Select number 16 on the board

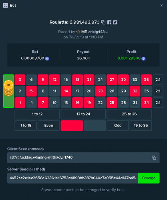coord(78,103)
